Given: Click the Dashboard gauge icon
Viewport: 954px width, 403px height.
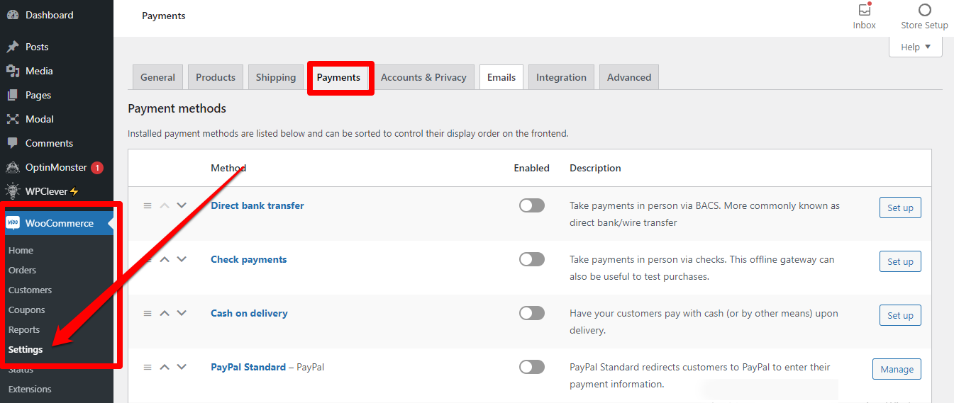Looking at the screenshot, I should 13,15.
